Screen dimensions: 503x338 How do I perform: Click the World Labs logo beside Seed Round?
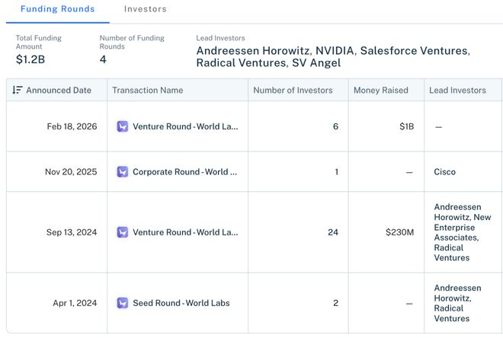pos(123,303)
